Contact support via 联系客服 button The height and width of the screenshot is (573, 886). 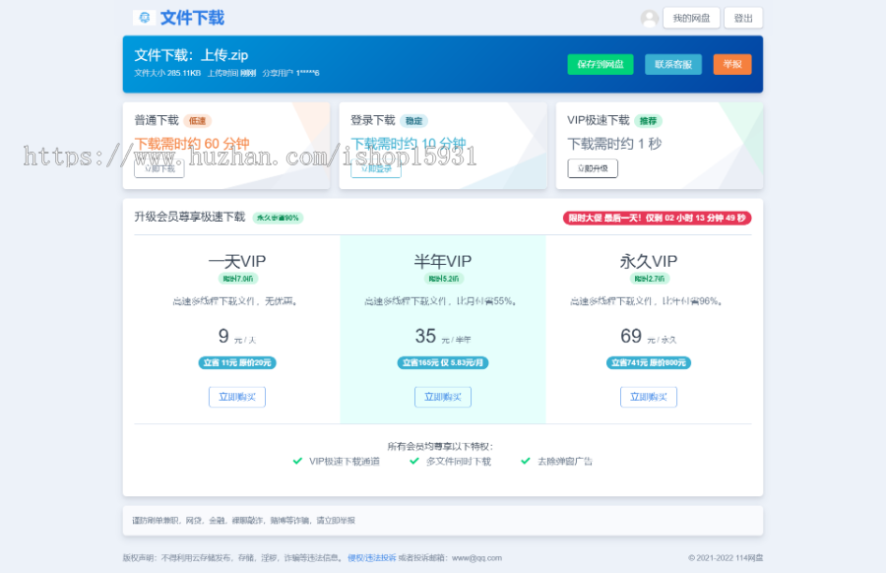(x=673, y=64)
